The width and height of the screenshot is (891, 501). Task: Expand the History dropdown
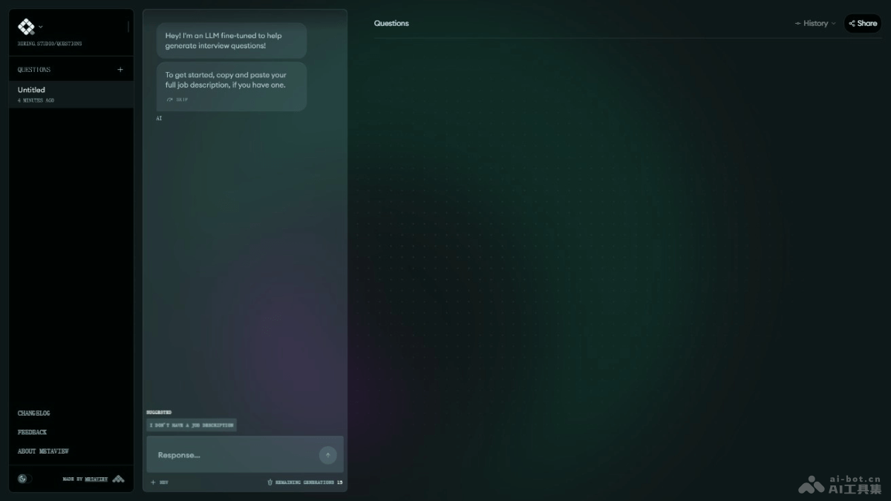(815, 24)
